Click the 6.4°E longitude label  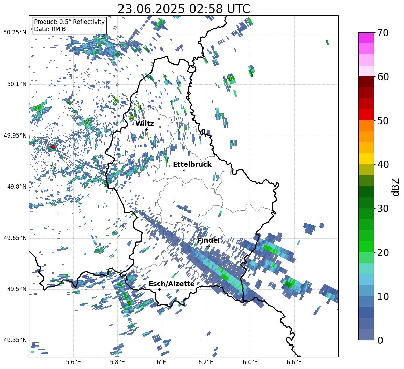[x=250, y=362]
